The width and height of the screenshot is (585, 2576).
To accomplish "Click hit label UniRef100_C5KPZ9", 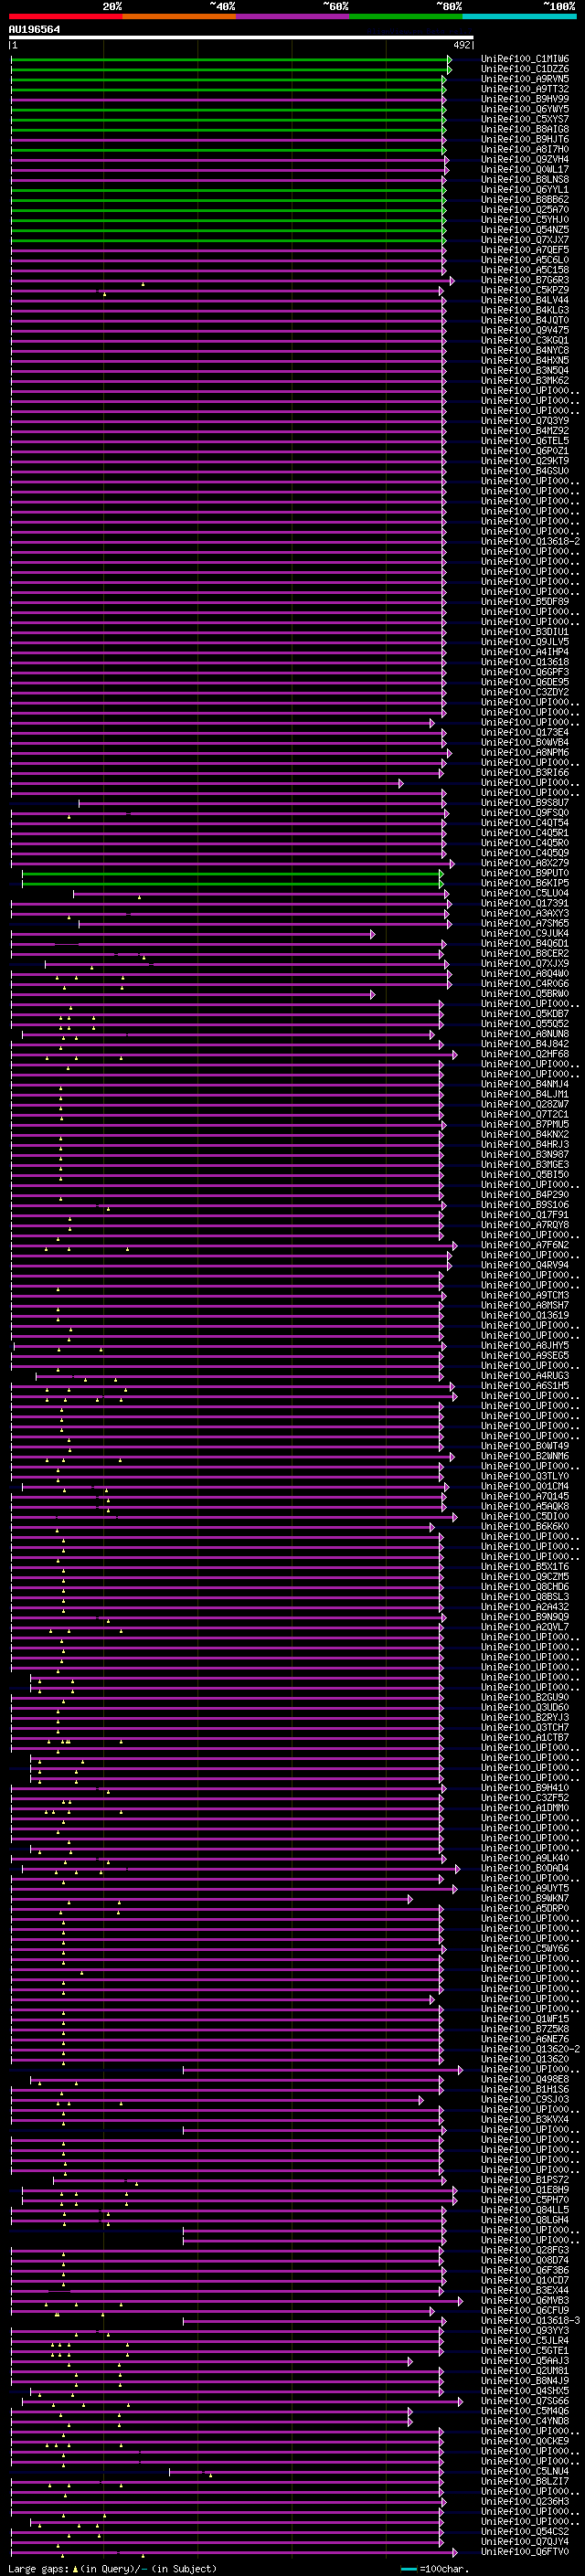I will click(x=525, y=290).
